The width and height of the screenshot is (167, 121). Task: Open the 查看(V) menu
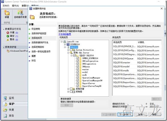tap(25, 6)
